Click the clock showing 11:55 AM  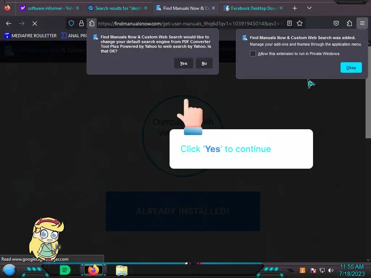(x=352, y=267)
